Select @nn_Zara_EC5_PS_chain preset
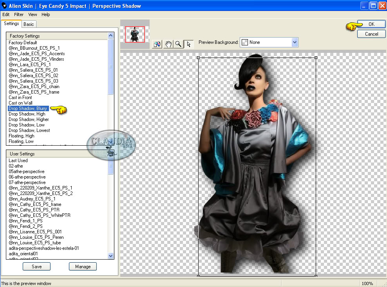387x287 pixels. pyautogui.click(x=34, y=87)
